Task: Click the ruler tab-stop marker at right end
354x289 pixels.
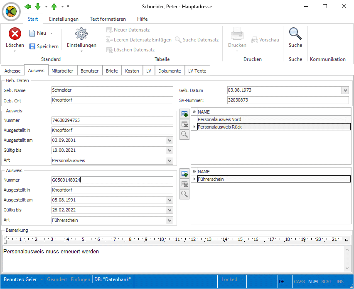Action: (x=347, y=240)
